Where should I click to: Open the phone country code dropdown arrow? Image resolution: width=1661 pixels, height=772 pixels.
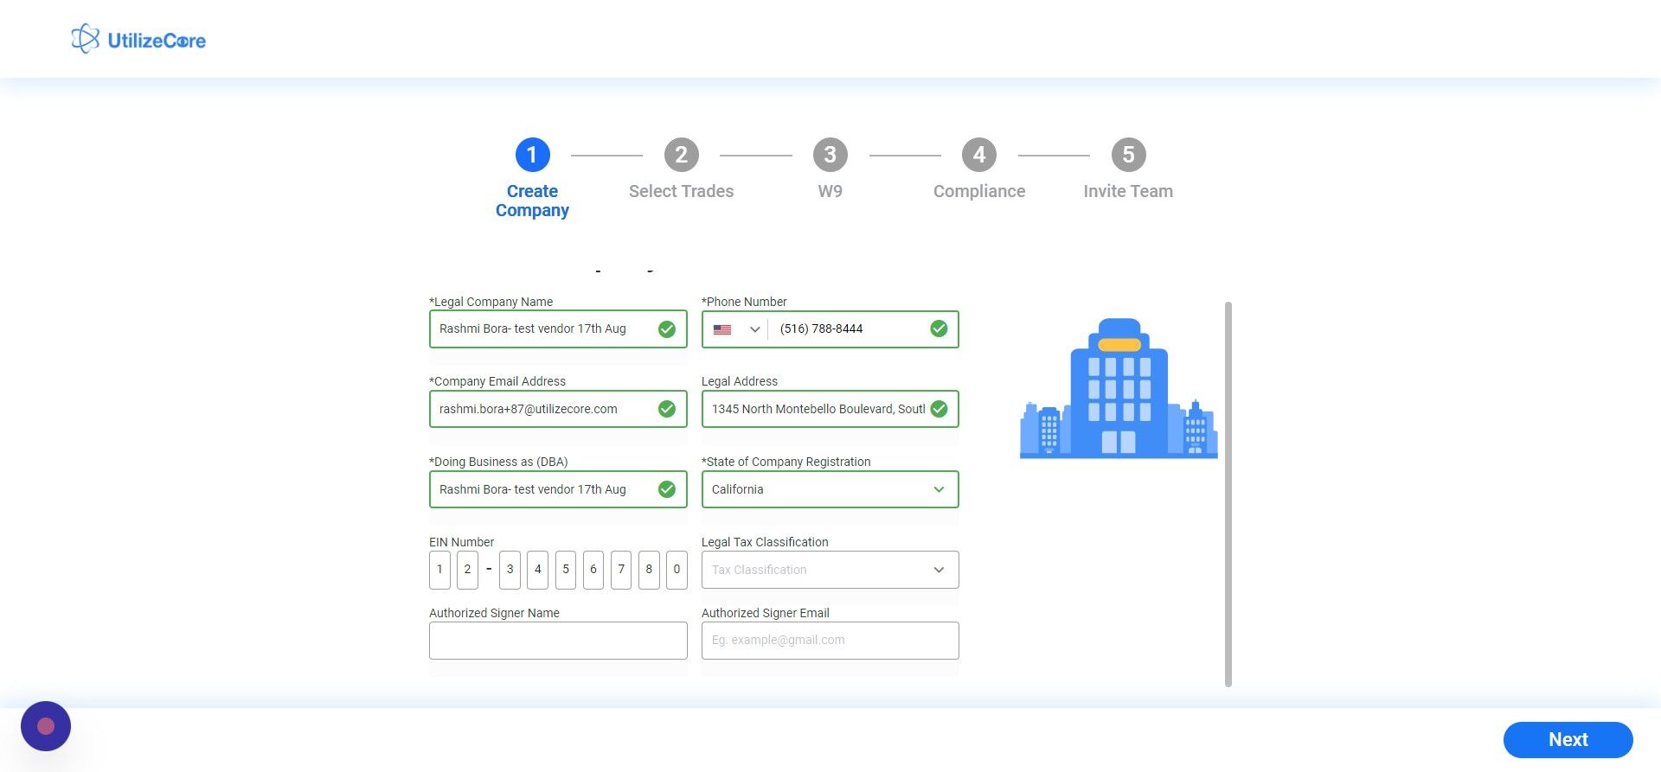pyautogui.click(x=754, y=329)
